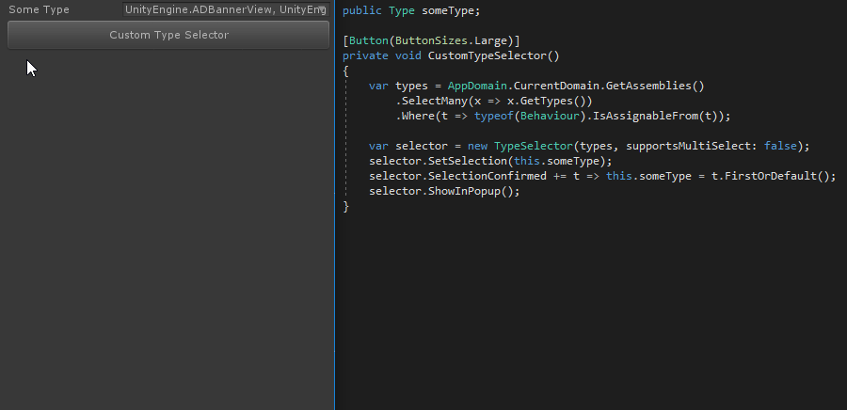Click the Custom Type Selector button
847x410 pixels.
pyautogui.click(x=168, y=35)
